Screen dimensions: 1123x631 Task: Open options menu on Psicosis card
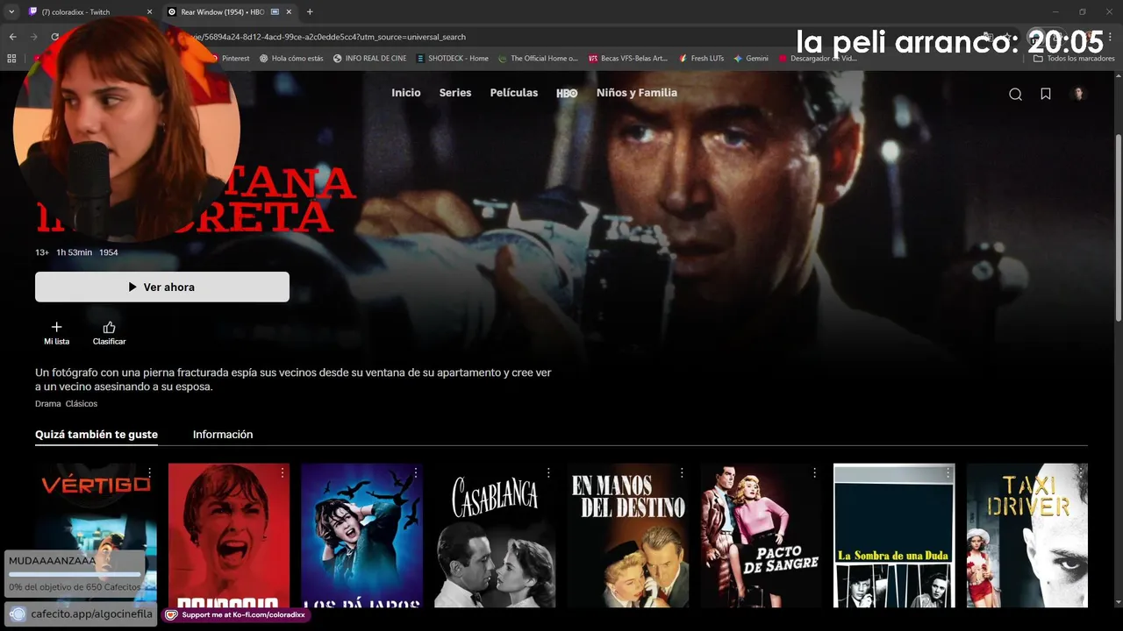pyautogui.click(x=283, y=472)
